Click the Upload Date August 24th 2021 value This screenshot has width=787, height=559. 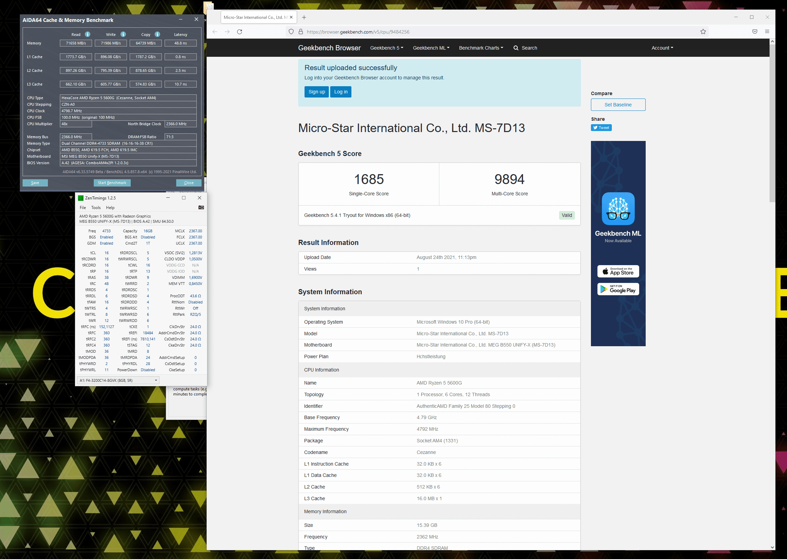(x=446, y=257)
